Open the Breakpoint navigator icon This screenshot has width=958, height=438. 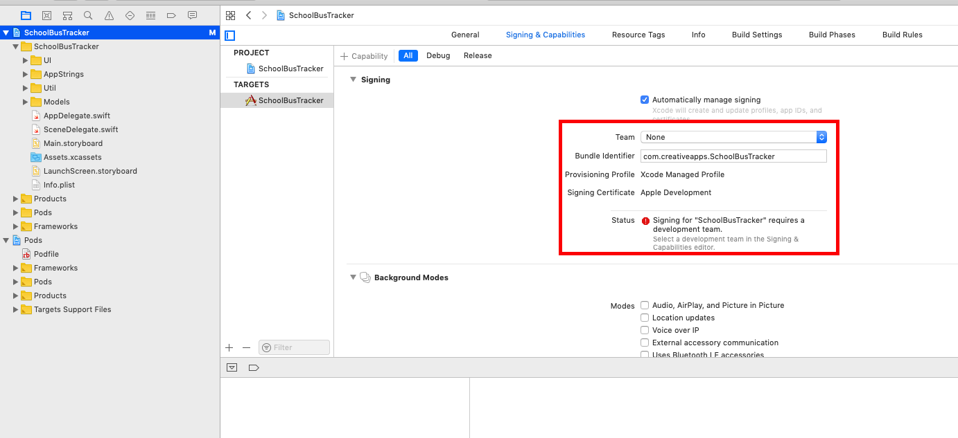click(171, 15)
